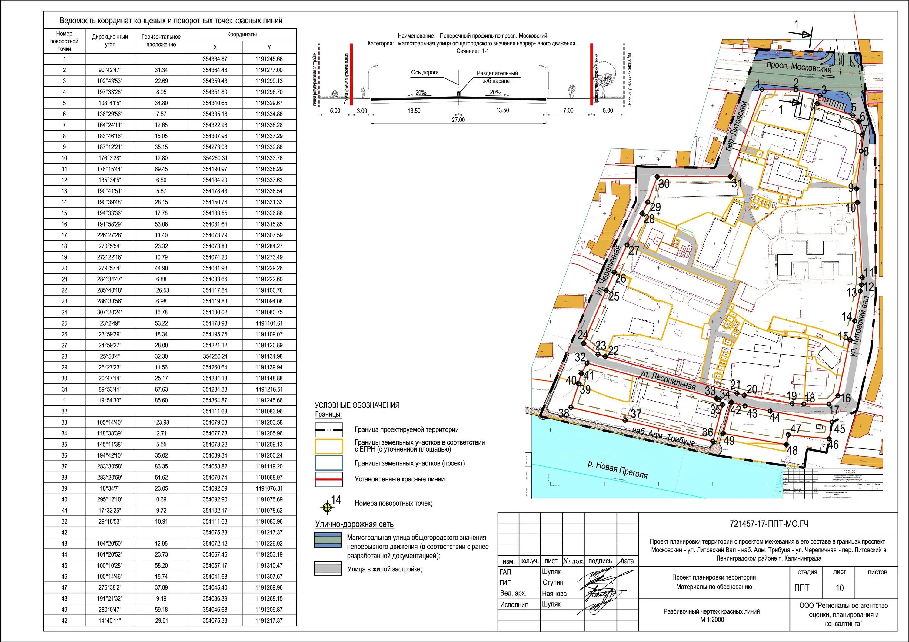The width and height of the screenshot is (909, 642).
Task: Click the '№ док.' column header in the title block
Action: pyautogui.click(x=573, y=561)
